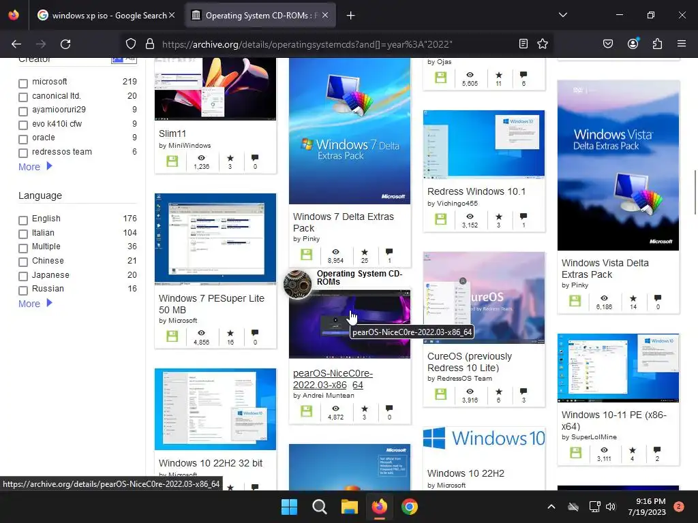Open CureOS (previously Redress 10 Lite) link
This screenshot has height=523, width=698.
tap(469, 362)
